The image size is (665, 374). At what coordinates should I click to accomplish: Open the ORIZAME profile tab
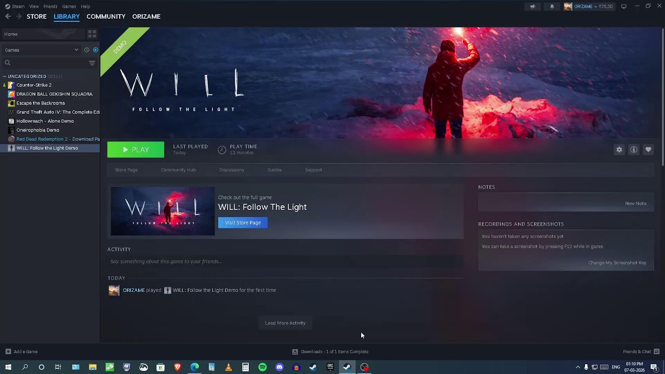click(146, 17)
